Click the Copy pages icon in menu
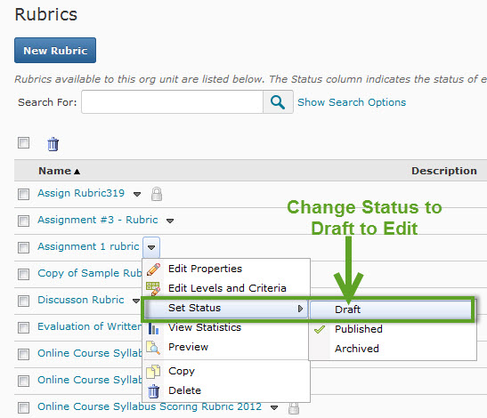The image size is (487, 418). click(153, 372)
